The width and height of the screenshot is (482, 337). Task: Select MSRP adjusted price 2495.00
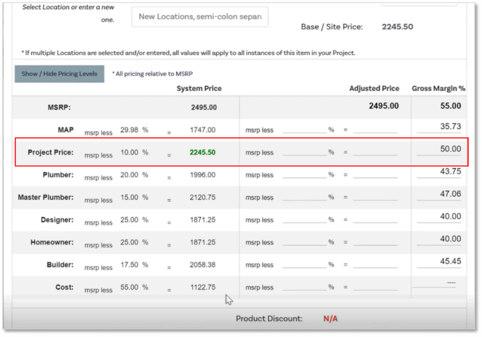(x=384, y=106)
